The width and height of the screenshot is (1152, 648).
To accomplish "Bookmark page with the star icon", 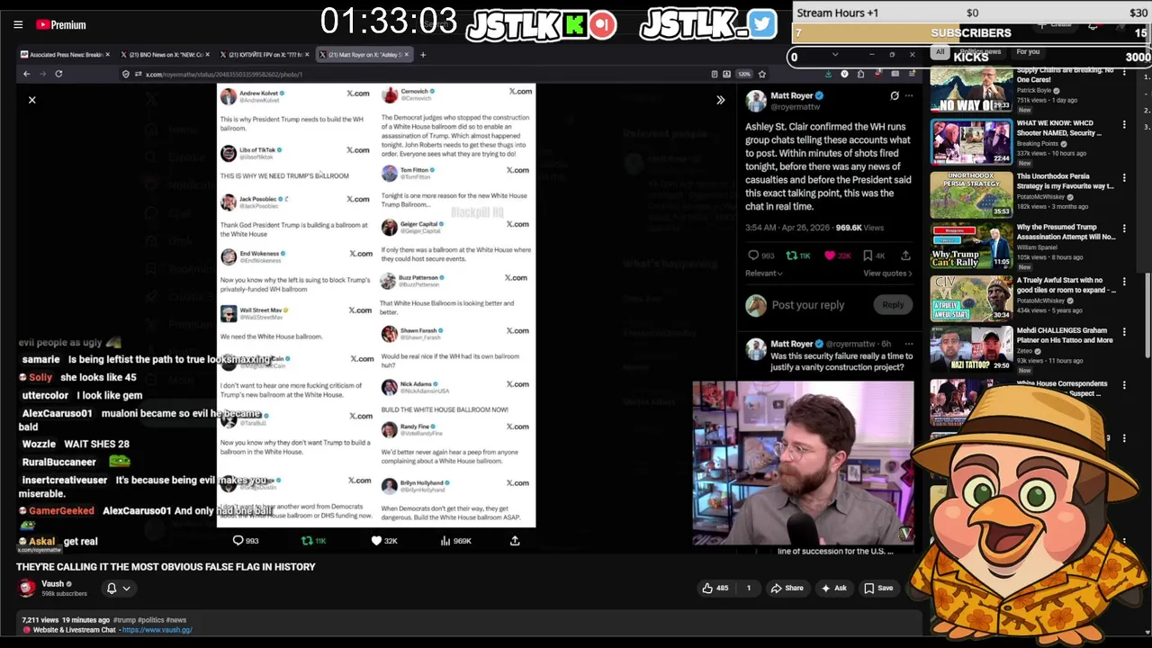I will coord(761,74).
